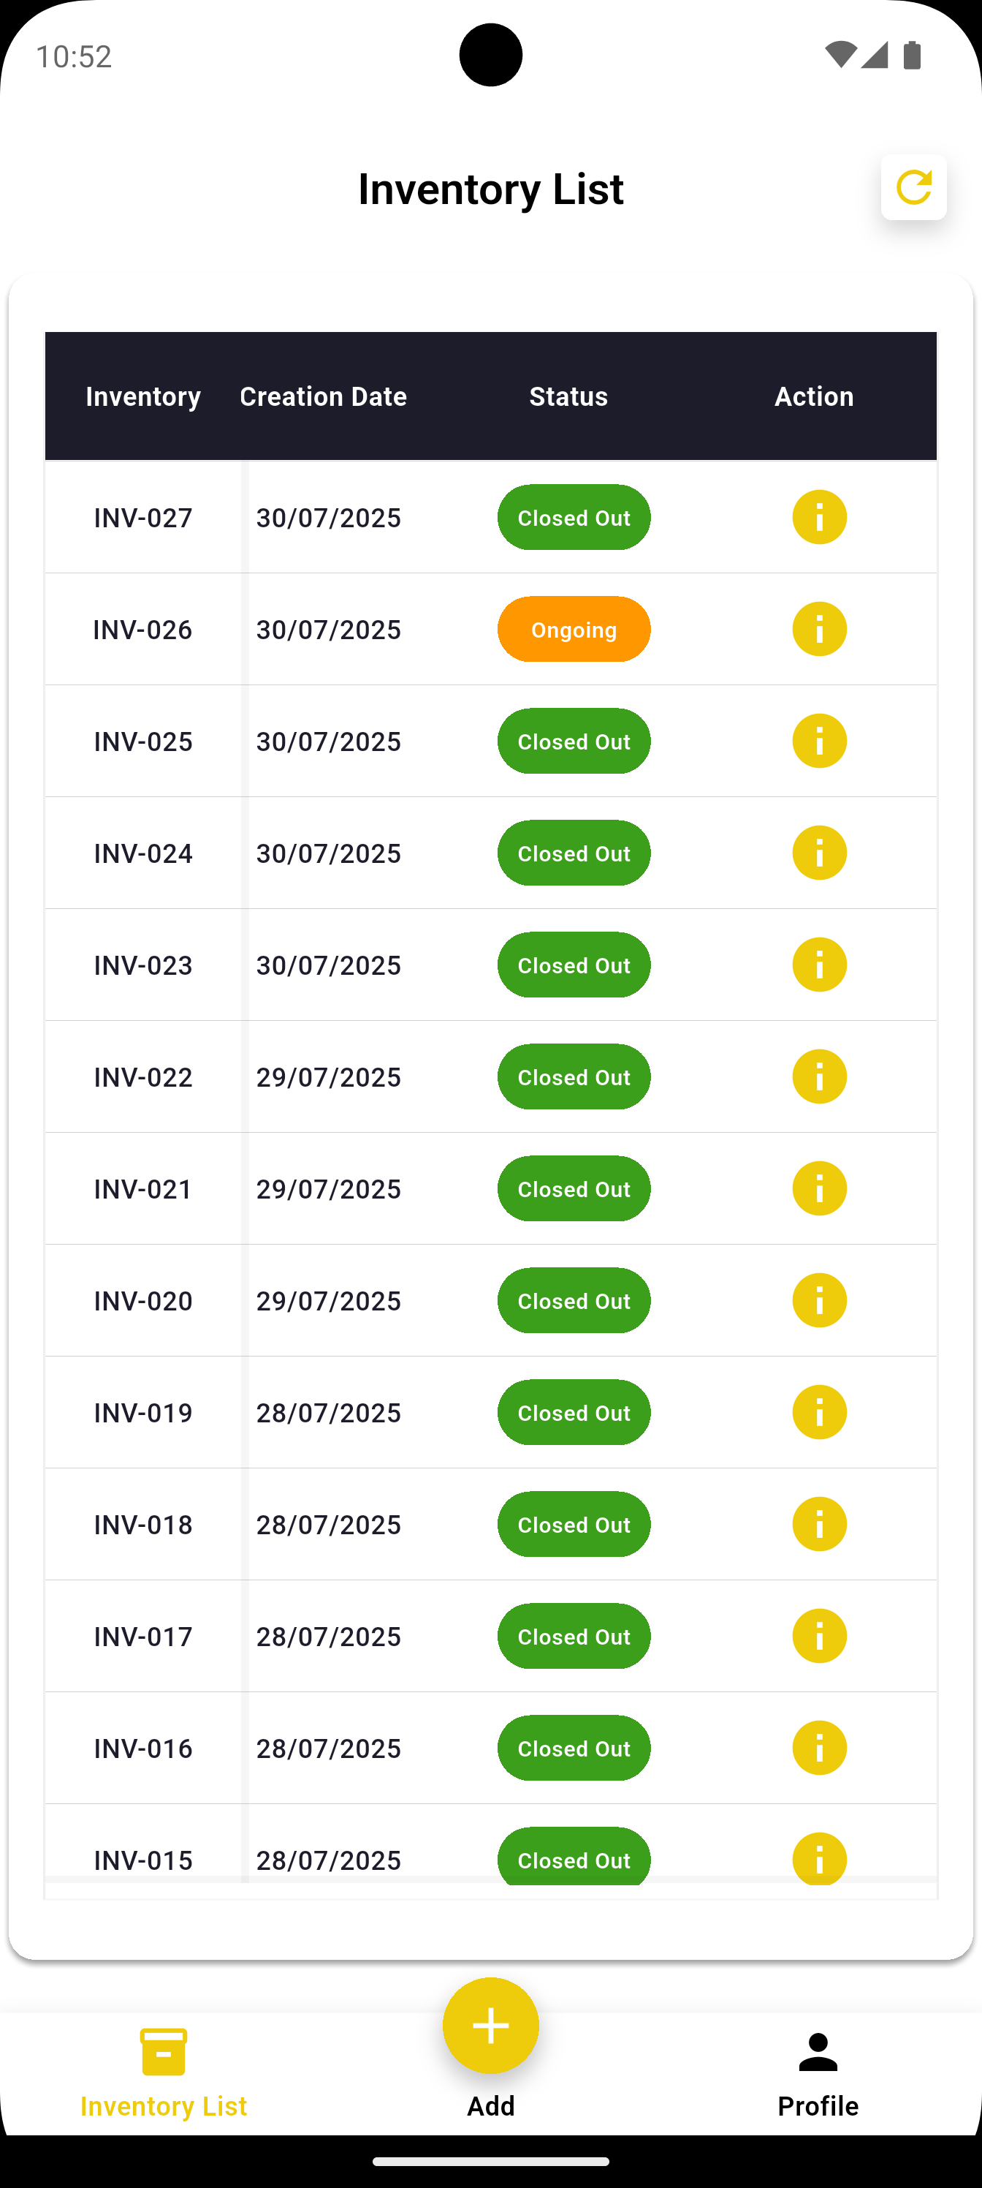Open info details for INV-027
This screenshot has width=982, height=2188.
(819, 517)
